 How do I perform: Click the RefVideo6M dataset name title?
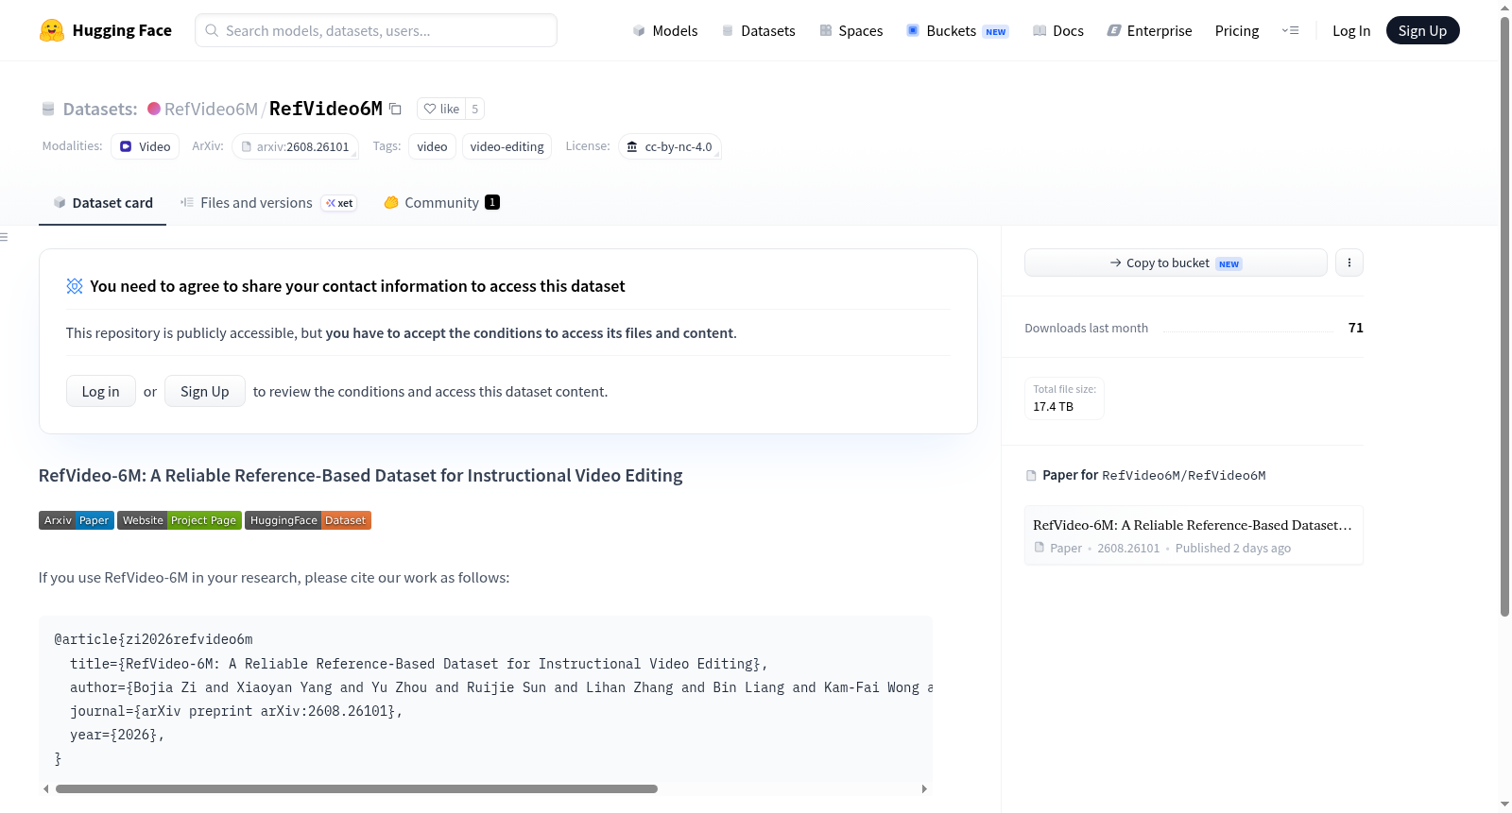click(x=326, y=109)
